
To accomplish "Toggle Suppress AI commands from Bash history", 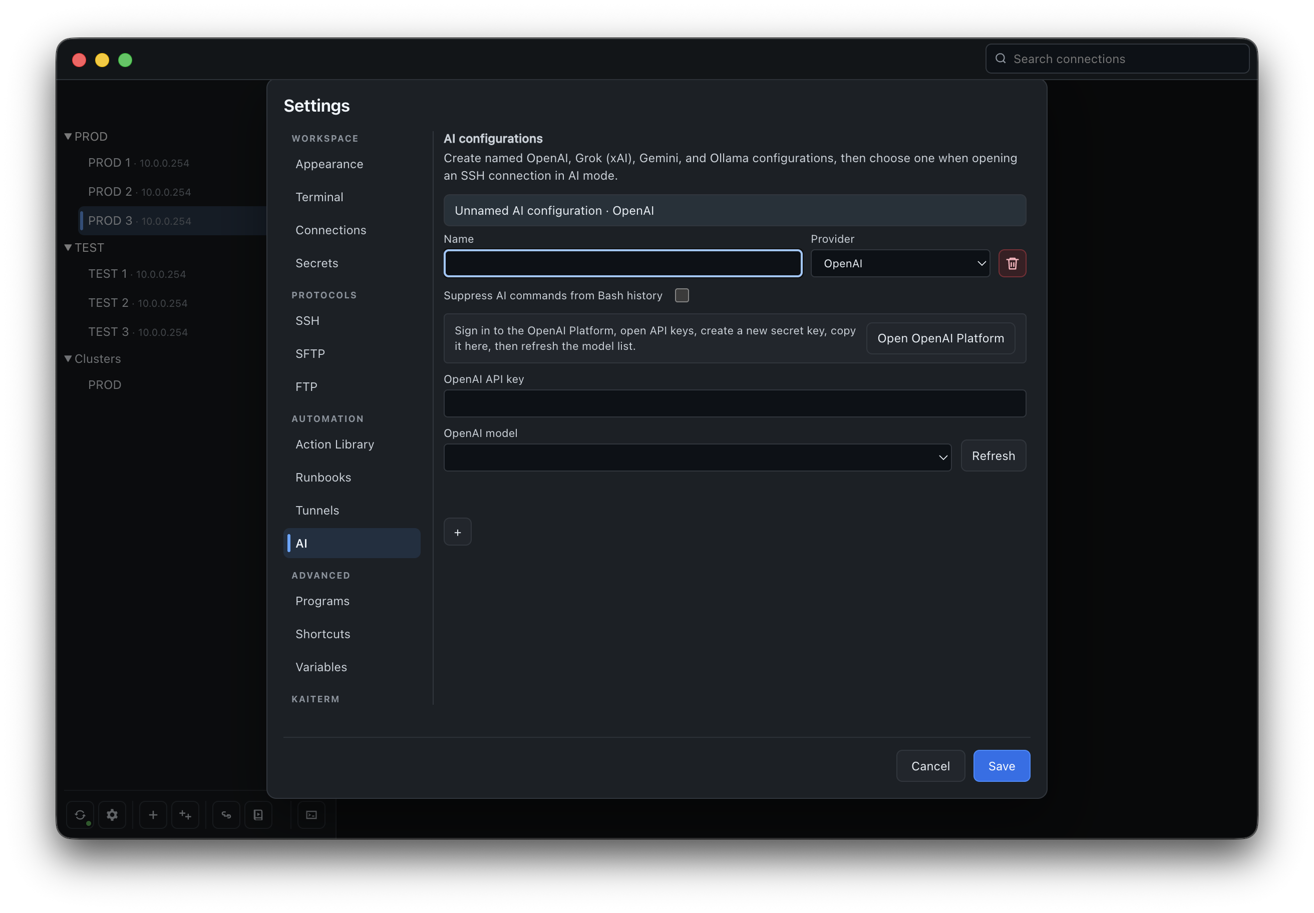I will tap(682, 295).
